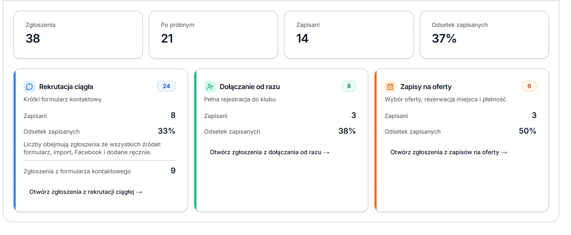Screen dimensions: 571x235
Task: Select the Pełna rejestracja do klubu subtitle
Action: coord(240,99)
